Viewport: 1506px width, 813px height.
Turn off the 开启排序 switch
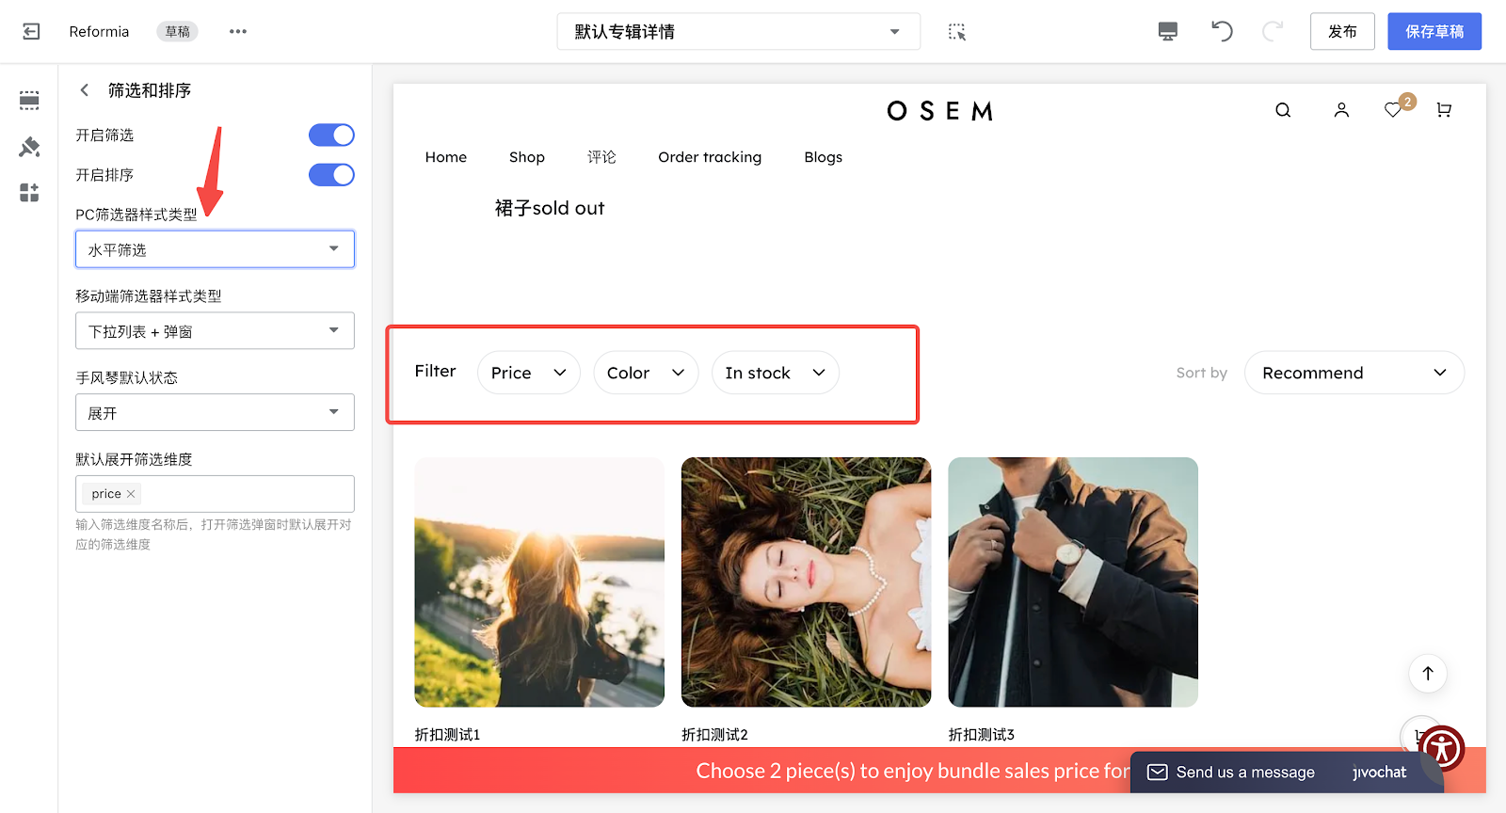click(331, 175)
